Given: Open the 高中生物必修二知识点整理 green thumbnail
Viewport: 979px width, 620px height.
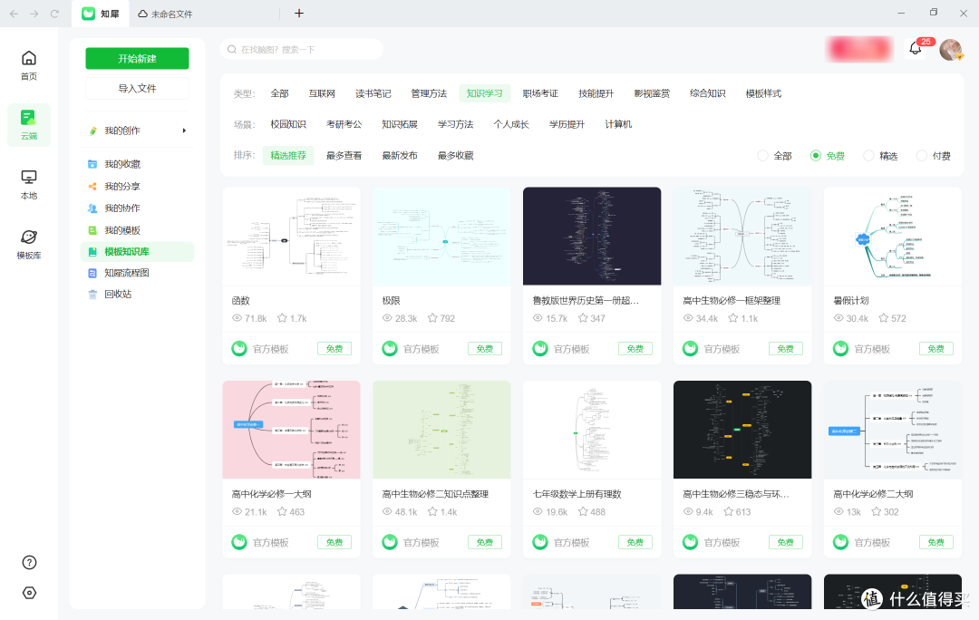Looking at the screenshot, I should click(441, 430).
